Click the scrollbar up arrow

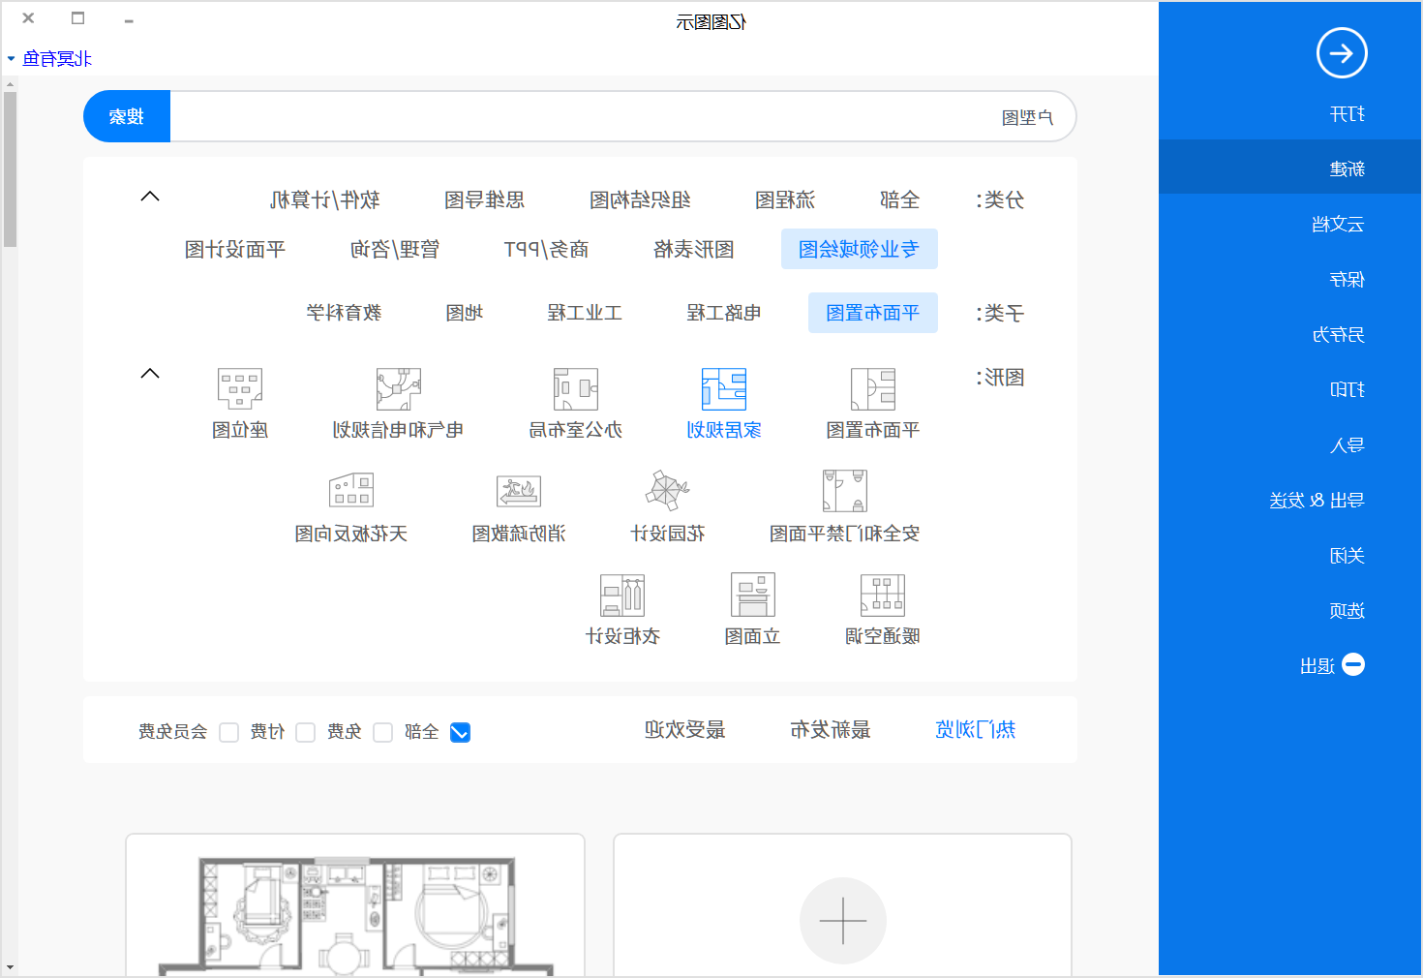pyautogui.click(x=10, y=84)
